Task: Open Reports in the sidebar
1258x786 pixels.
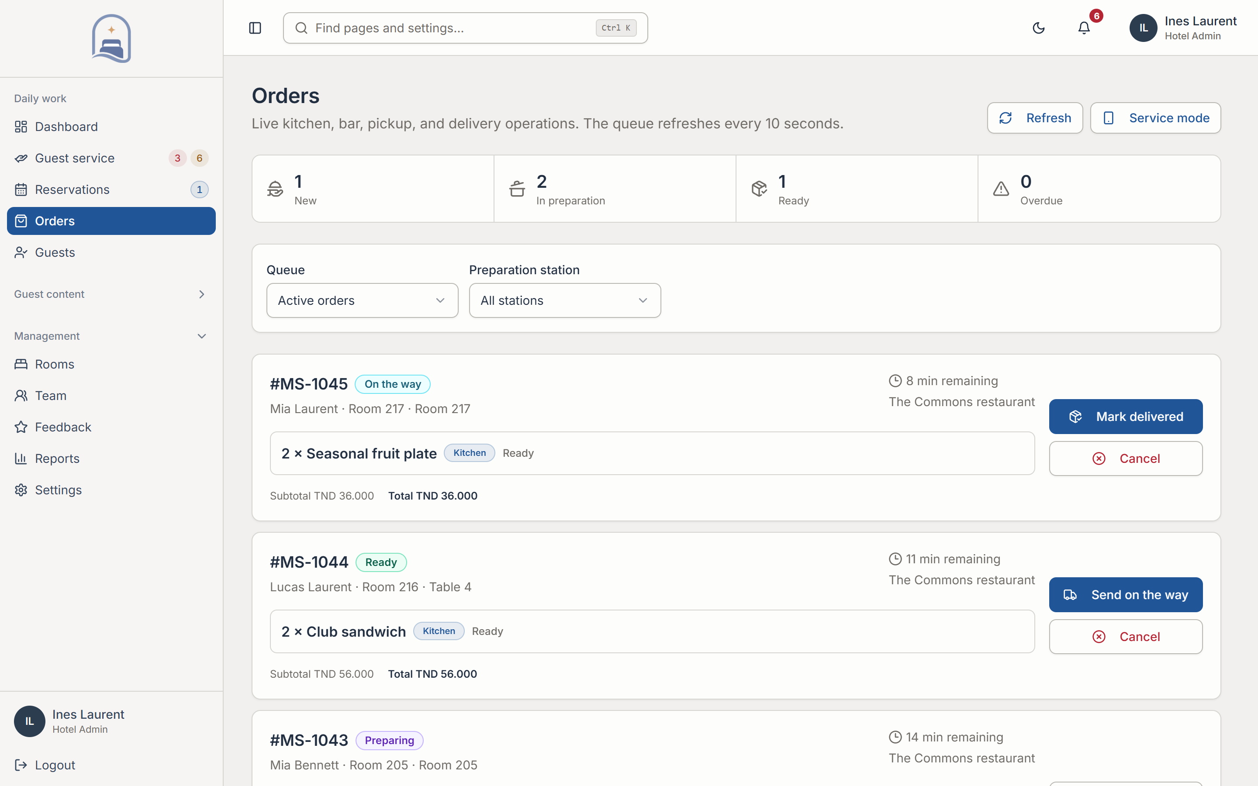Action: click(x=111, y=458)
